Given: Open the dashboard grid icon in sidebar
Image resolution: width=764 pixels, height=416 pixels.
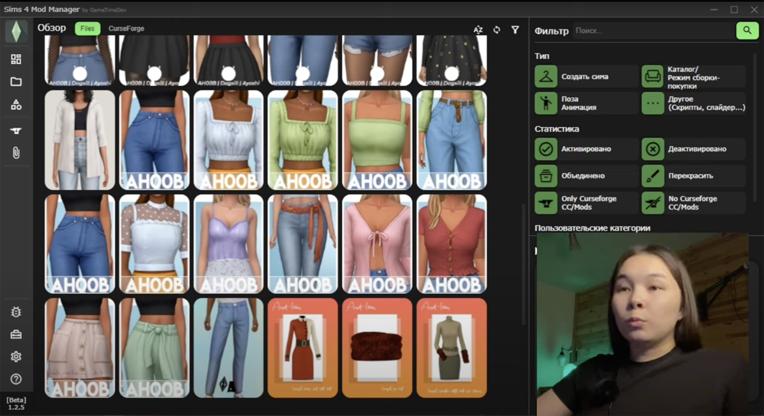Looking at the screenshot, I should tap(16, 59).
